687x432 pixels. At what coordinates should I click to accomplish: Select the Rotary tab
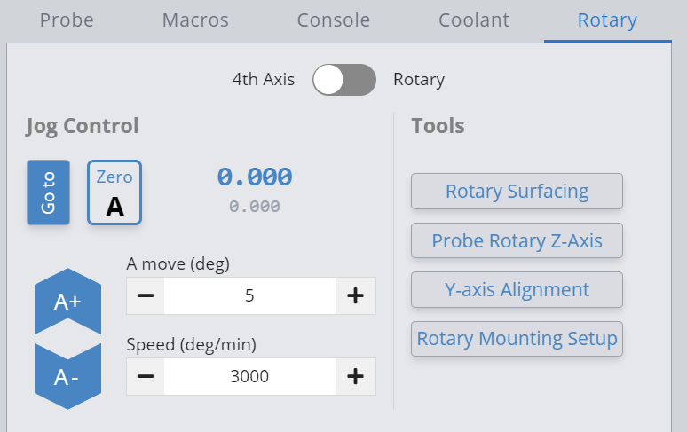pos(607,20)
